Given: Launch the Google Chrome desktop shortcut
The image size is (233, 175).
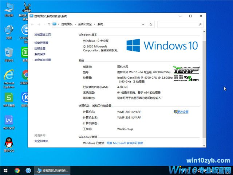Looking at the screenshot, I should [x=25, y=77].
